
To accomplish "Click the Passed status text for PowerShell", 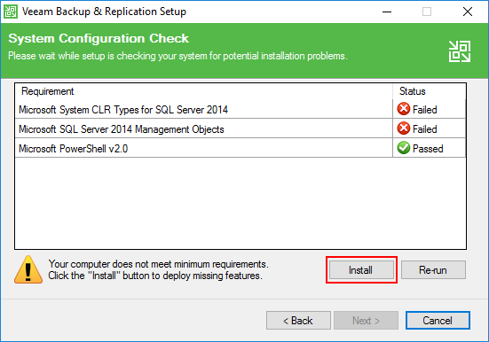I will click(x=428, y=149).
